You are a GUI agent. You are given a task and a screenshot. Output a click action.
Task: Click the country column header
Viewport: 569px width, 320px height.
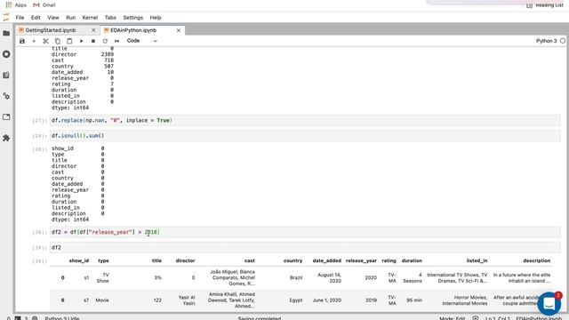[x=293, y=260]
